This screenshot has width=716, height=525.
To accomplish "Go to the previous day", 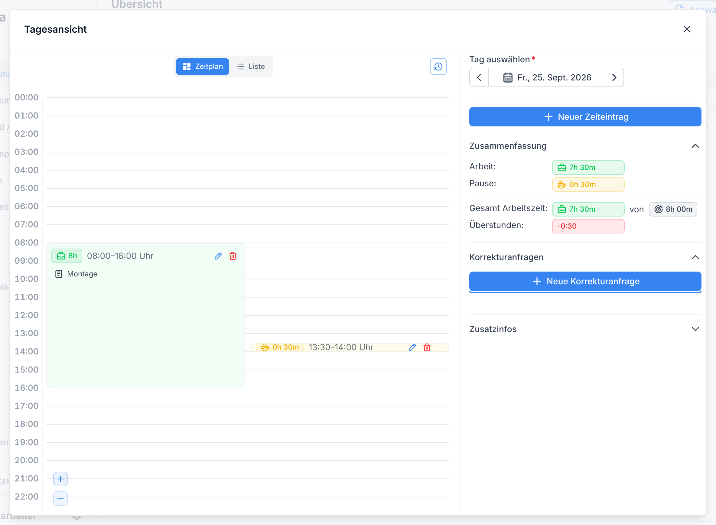I will tap(479, 77).
